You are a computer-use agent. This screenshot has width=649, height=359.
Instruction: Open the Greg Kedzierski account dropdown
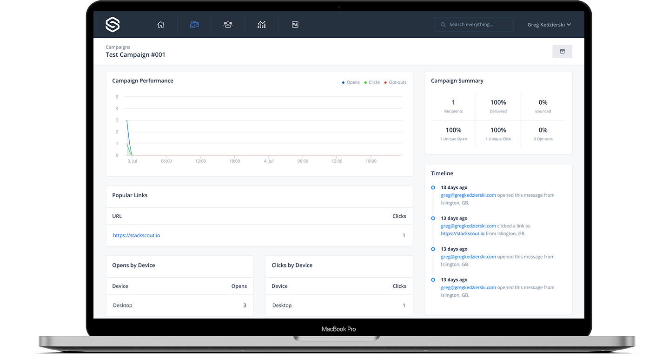pos(549,24)
